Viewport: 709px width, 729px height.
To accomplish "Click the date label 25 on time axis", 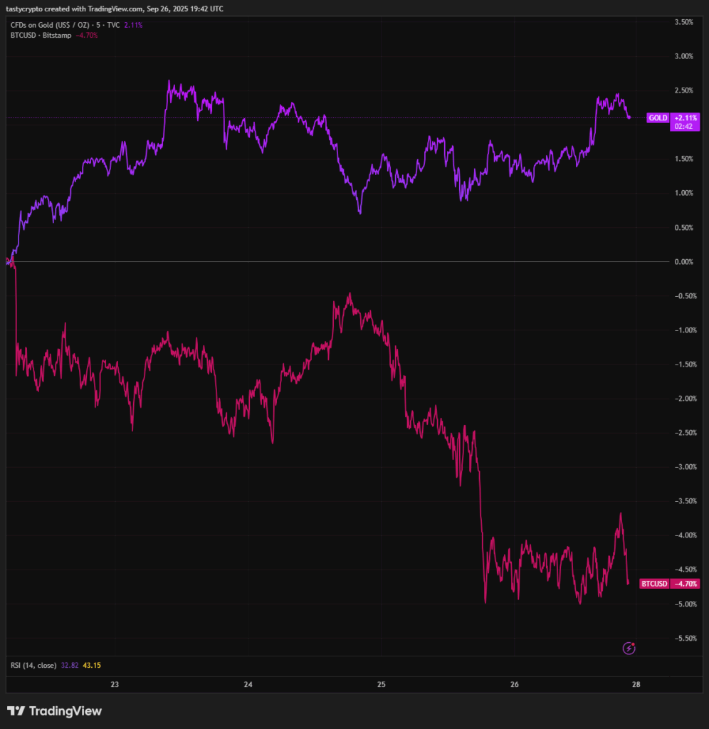I will 382,684.
